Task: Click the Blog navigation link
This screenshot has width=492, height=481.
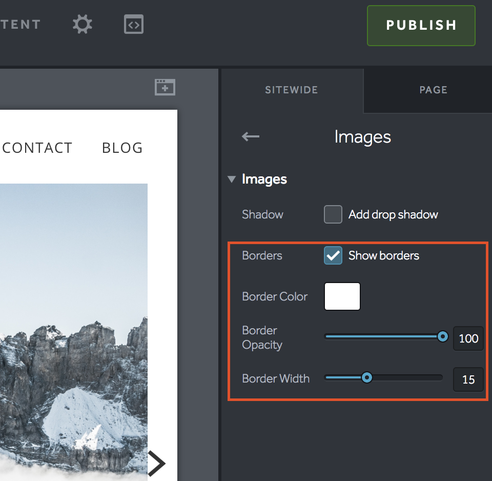Action: tap(122, 148)
